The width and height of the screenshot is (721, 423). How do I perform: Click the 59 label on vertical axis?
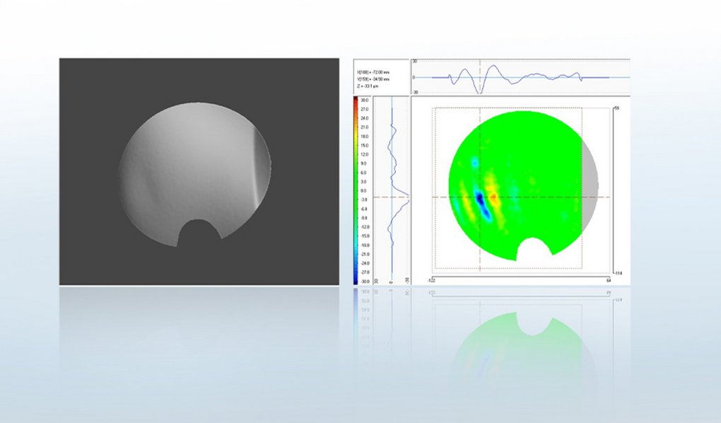pyautogui.click(x=617, y=108)
